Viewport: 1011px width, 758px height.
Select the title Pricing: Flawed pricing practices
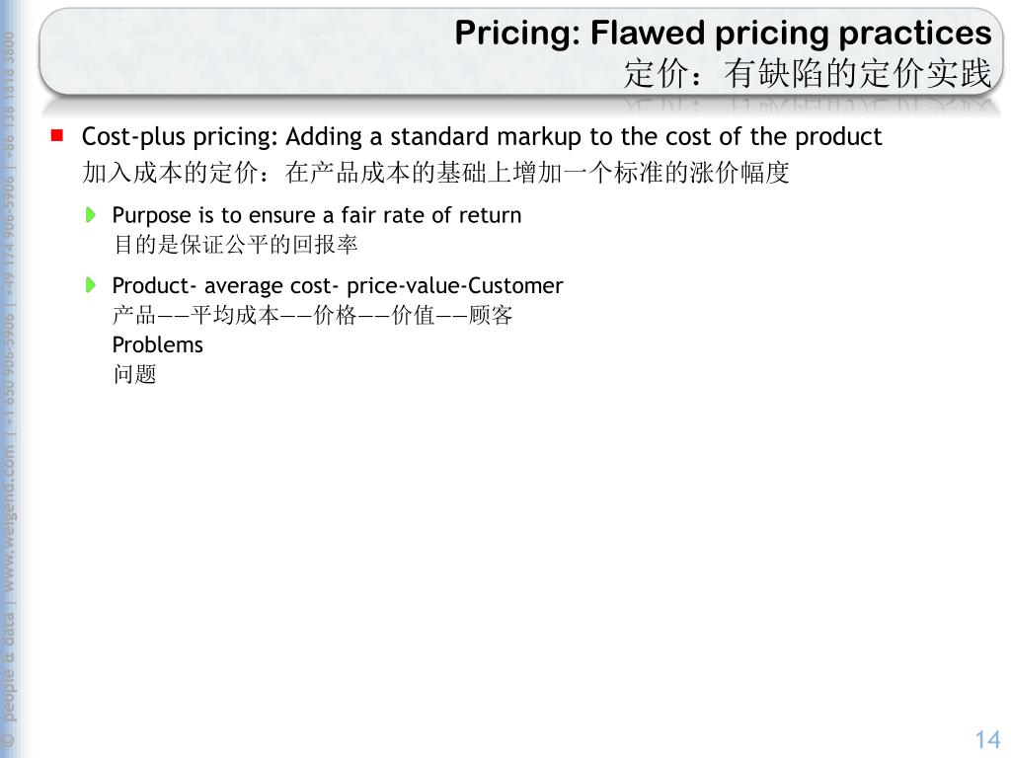point(723,34)
